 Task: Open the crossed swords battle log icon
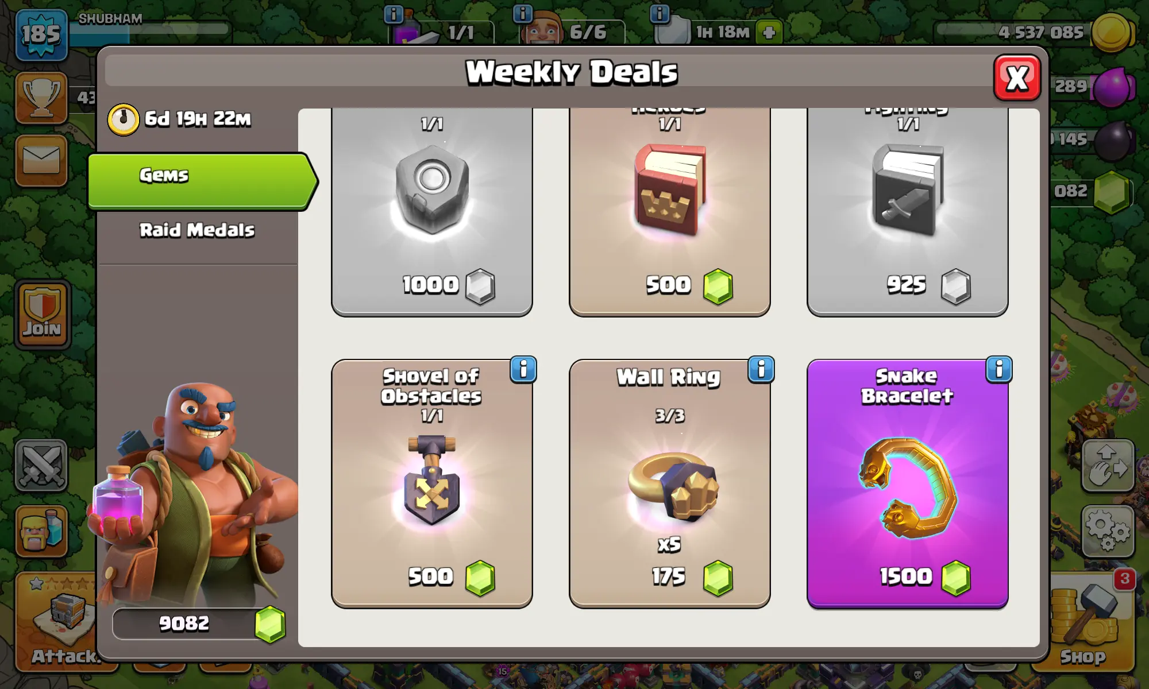pos(41,466)
